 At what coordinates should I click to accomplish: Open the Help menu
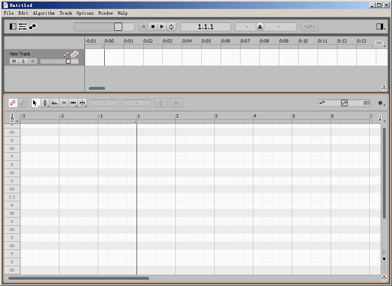click(x=122, y=13)
